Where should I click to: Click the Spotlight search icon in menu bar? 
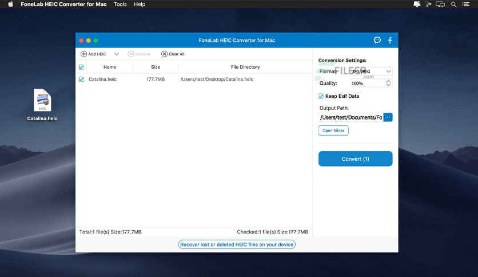[x=453, y=4]
